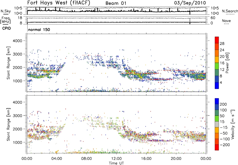
Task: Click the '16' value on Power color bar
Action: pyautogui.click(x=222, y=63)
